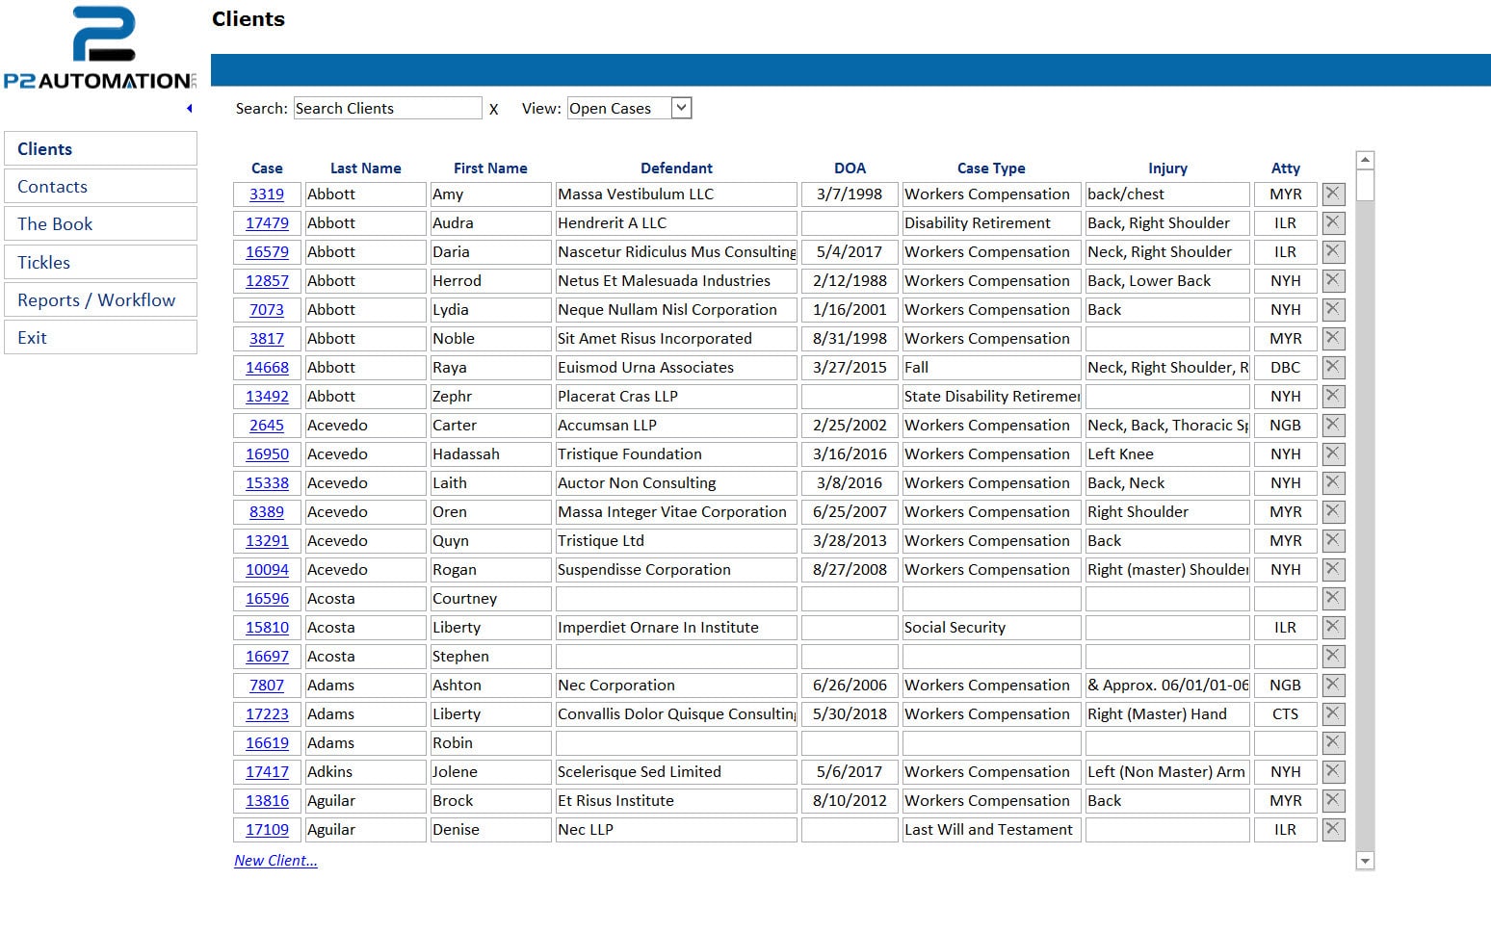The width and height of the screenshot is (1491, 932).
Task: Open case link 17479
Action: pyautogui.click(x=267, y=222)
